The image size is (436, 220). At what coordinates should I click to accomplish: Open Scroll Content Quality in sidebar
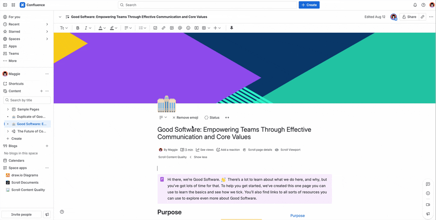pos(28,190)
